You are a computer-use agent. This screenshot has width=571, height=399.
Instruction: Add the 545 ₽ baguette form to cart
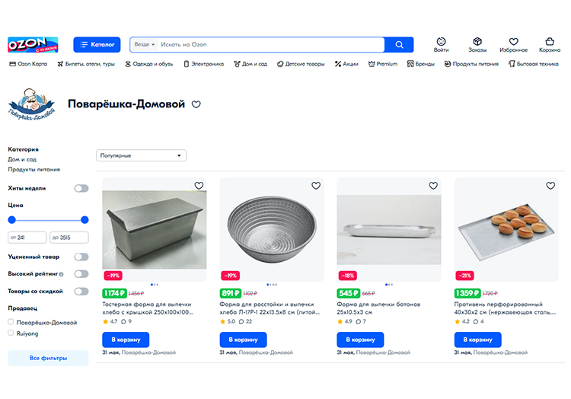(x=361, y=340)
